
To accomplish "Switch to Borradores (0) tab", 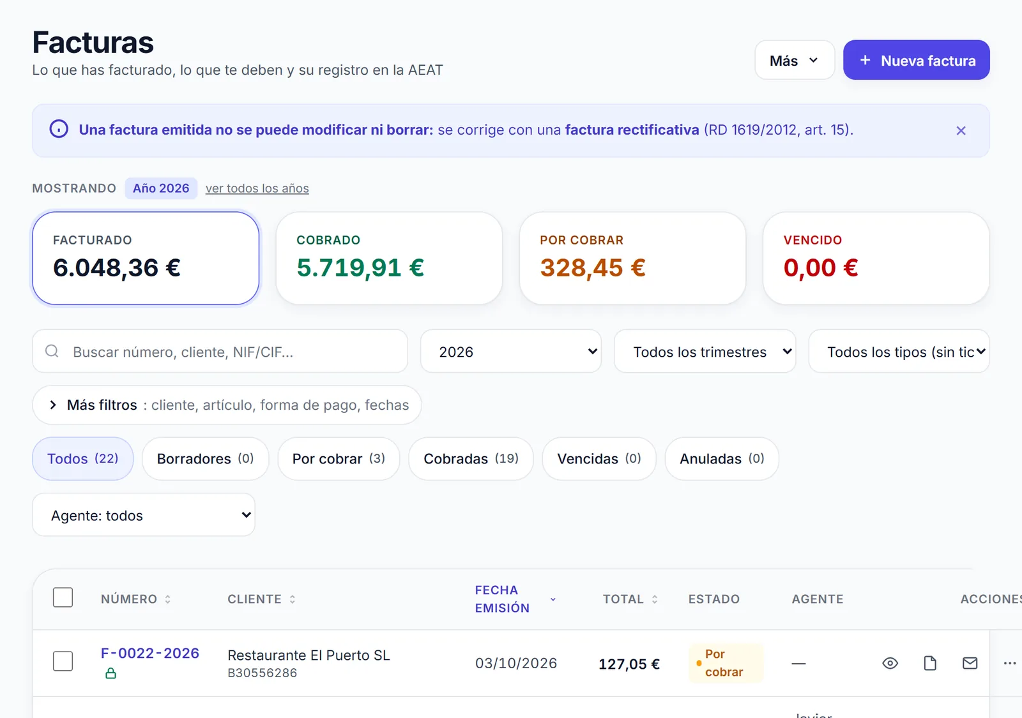I will pyautogui.click(x=206, y=458).
